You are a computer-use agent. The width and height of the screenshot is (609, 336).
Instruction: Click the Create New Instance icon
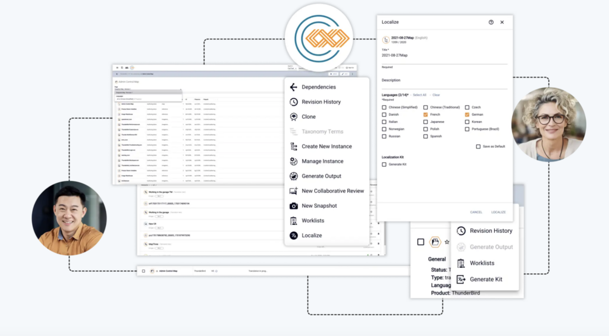pyautogui.click(x=293, y=147)
